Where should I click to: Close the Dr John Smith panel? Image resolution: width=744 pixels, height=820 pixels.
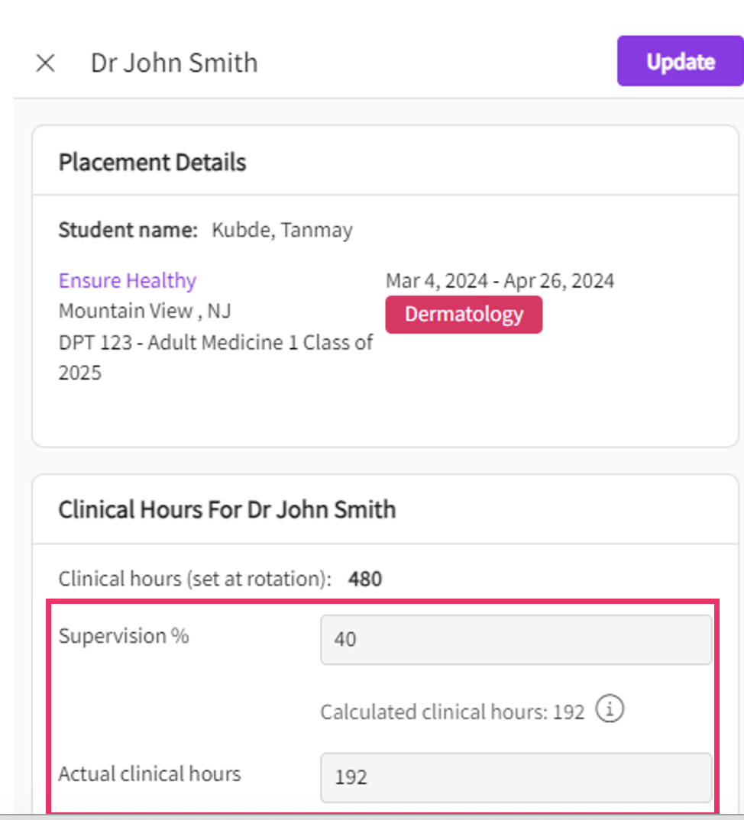[x=46, y=63]
